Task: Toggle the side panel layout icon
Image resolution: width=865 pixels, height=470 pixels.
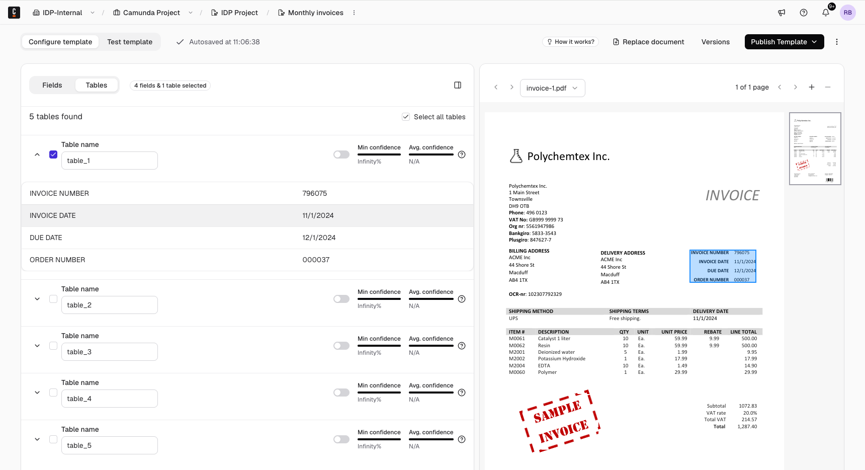Action: pyautogui.click(x=458, y=85)
